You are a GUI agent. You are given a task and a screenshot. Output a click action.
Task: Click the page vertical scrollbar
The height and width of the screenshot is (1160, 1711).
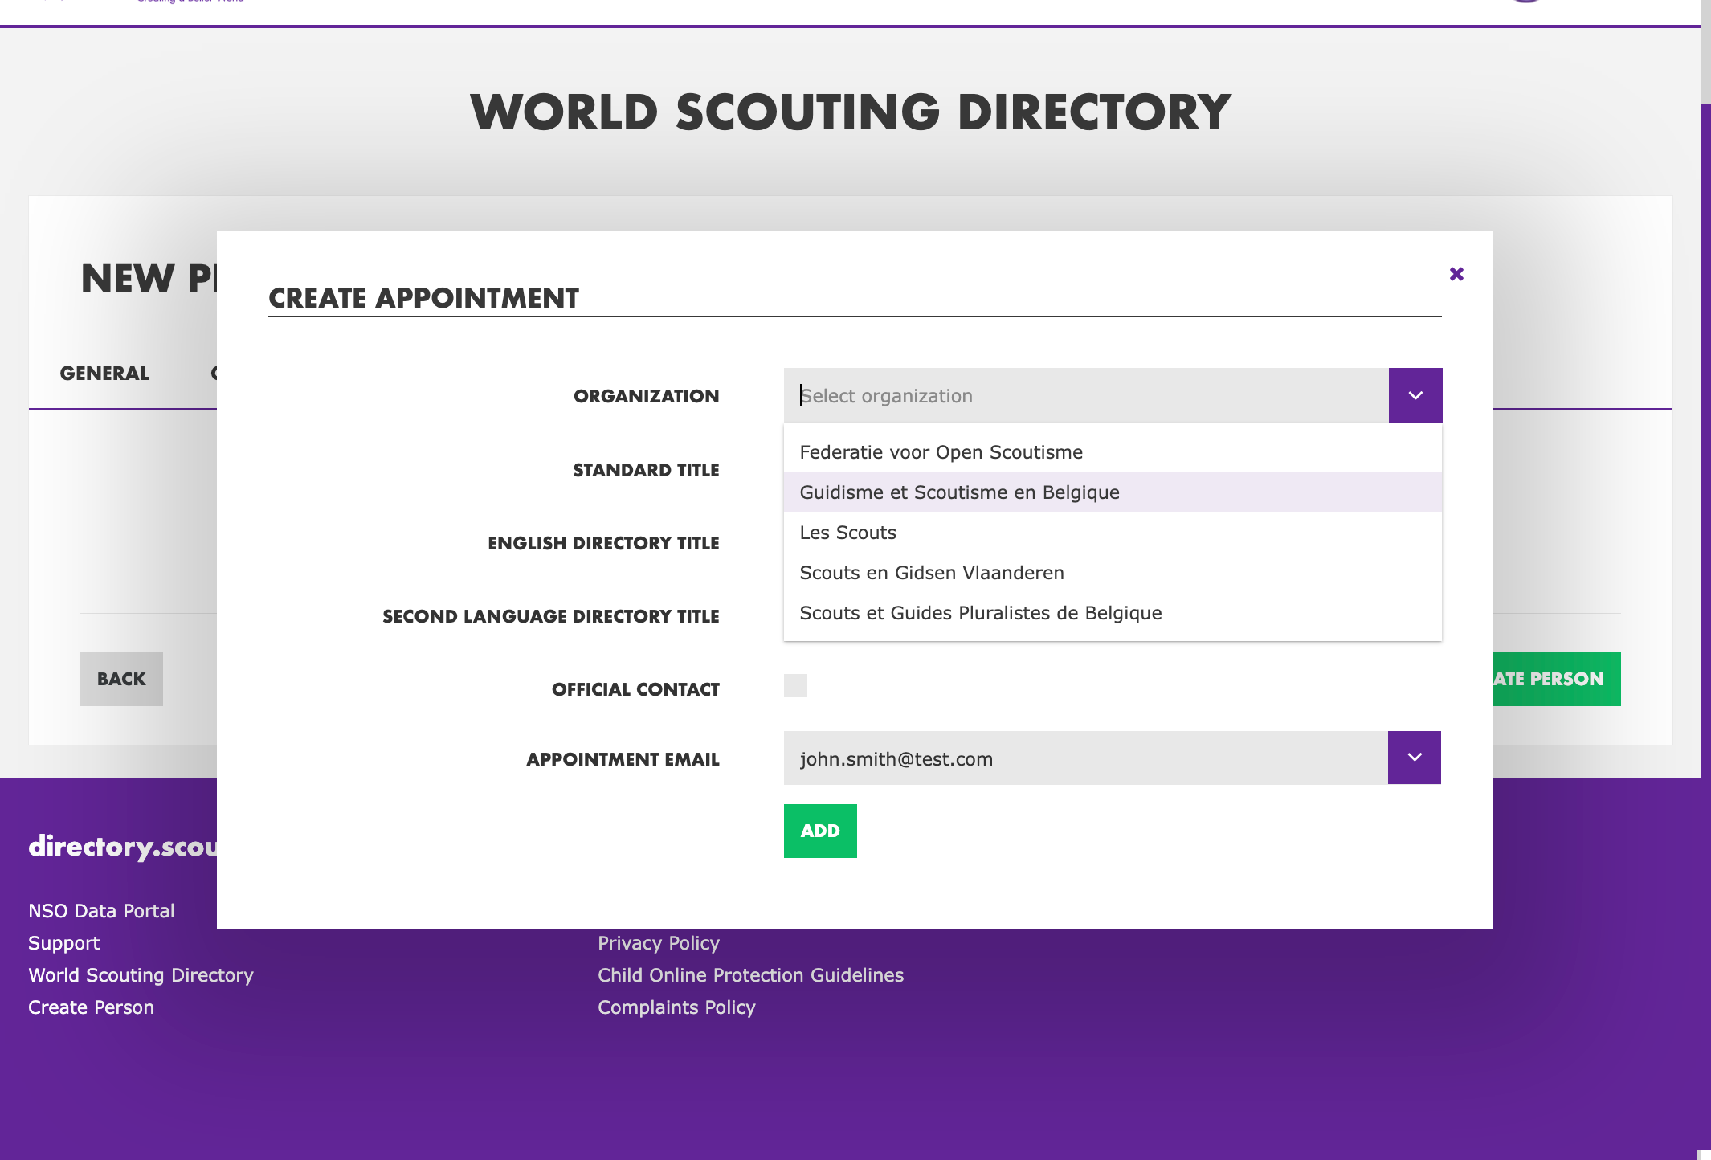[1706, 627]
